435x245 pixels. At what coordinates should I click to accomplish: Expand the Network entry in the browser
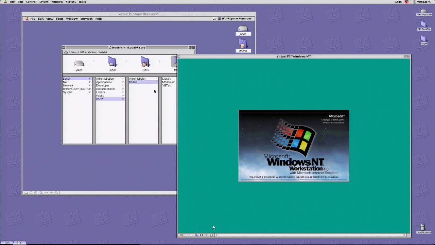90,85
